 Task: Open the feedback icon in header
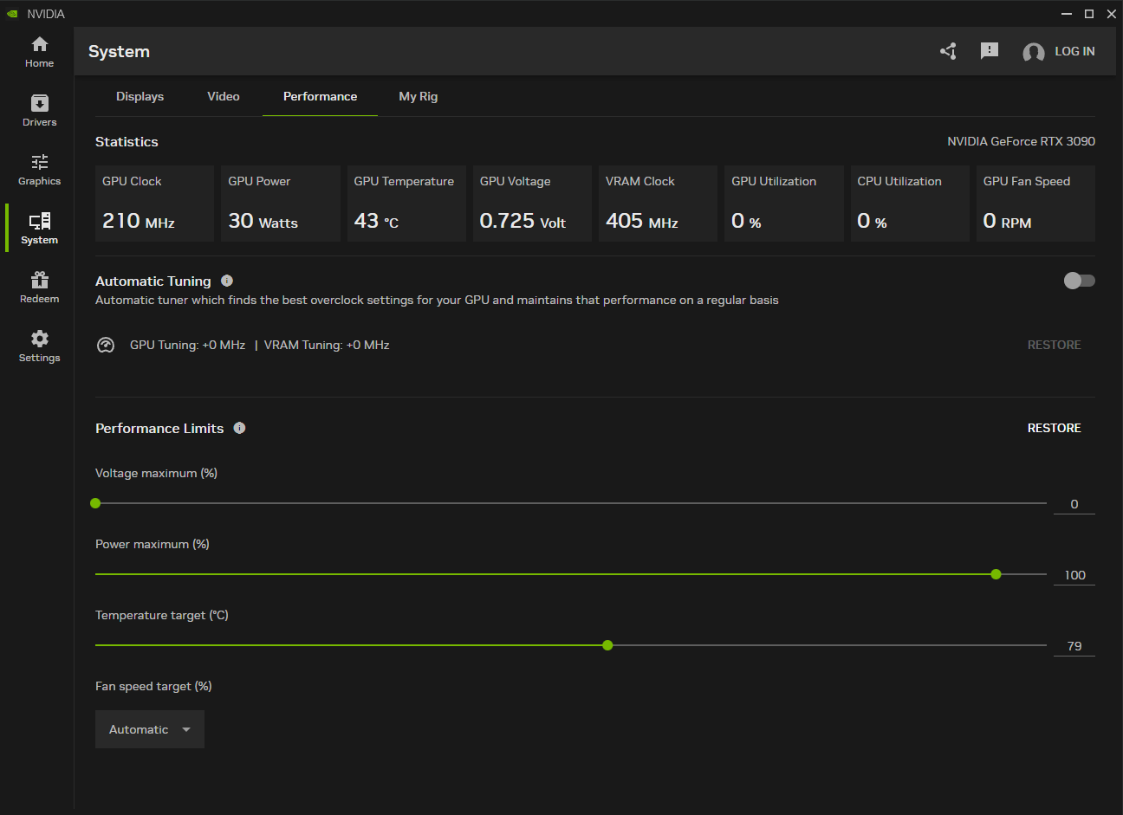[989, 52]
